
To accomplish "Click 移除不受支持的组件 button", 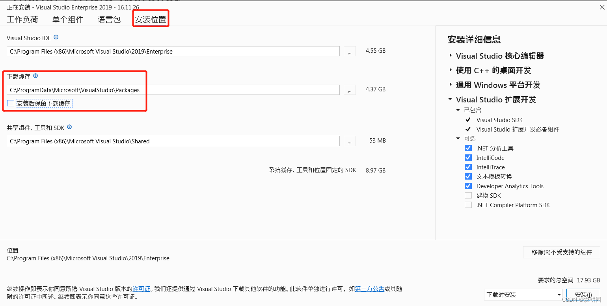I will (x=562, y=252).
